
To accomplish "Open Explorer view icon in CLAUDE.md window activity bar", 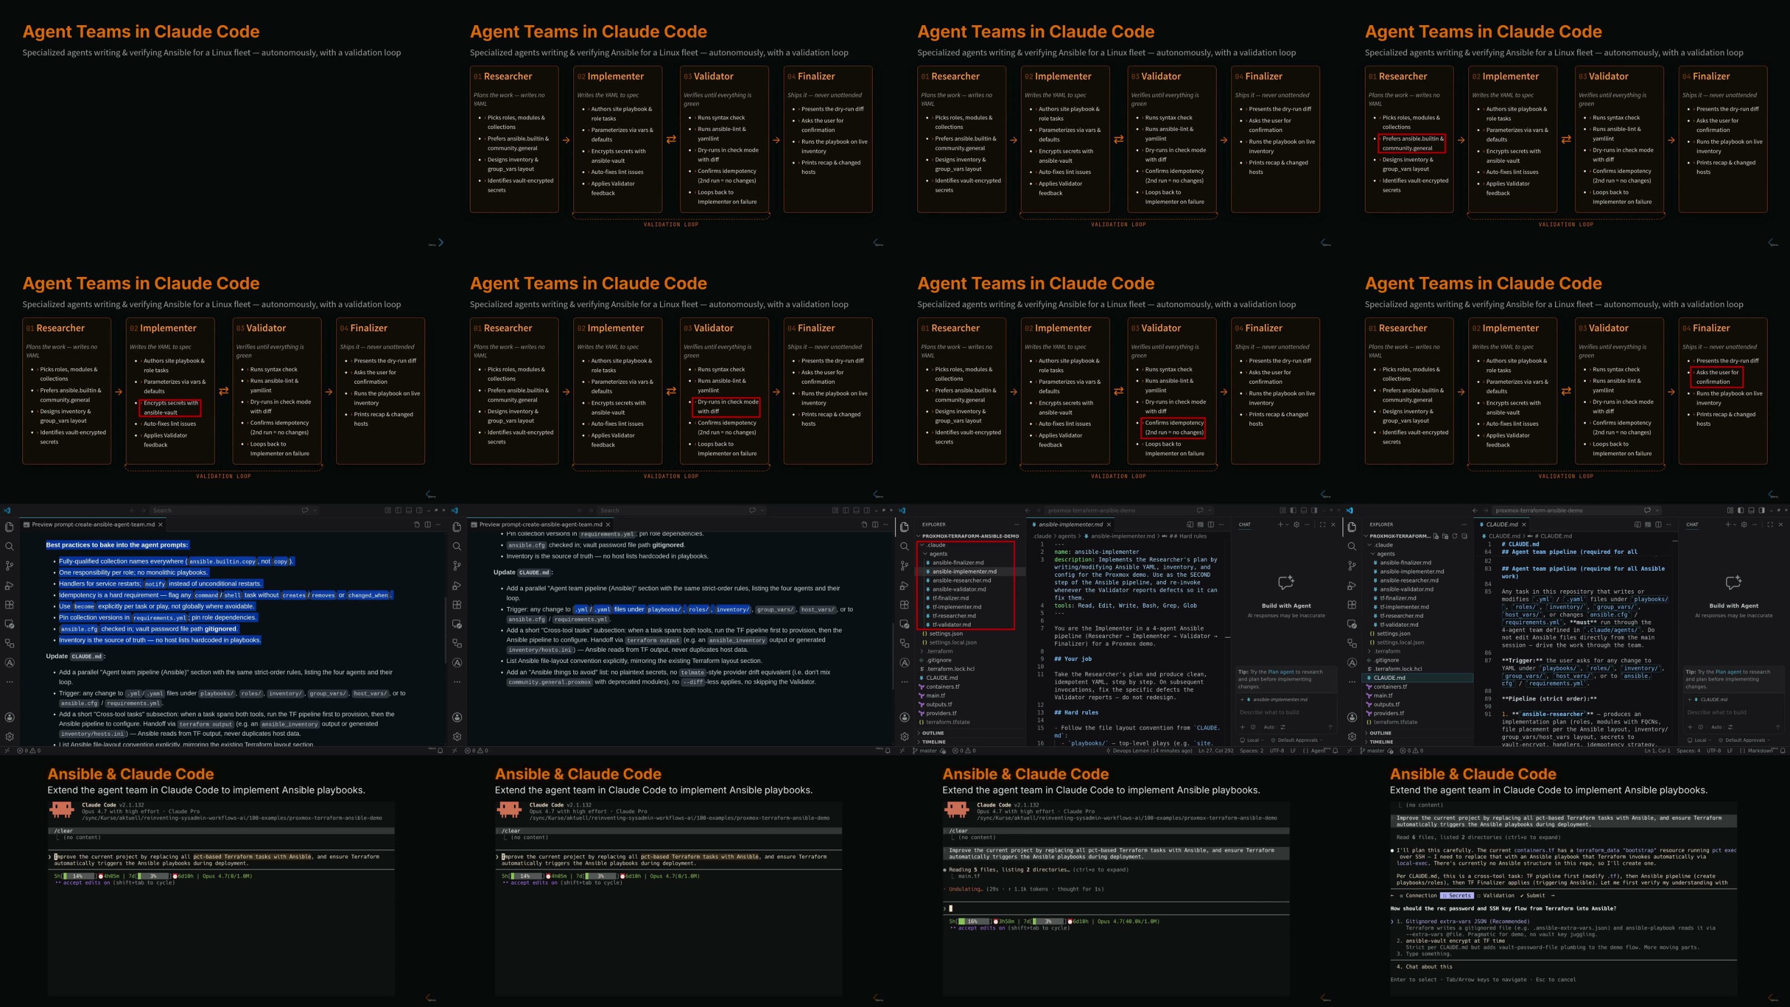I will click(1351, 527).
